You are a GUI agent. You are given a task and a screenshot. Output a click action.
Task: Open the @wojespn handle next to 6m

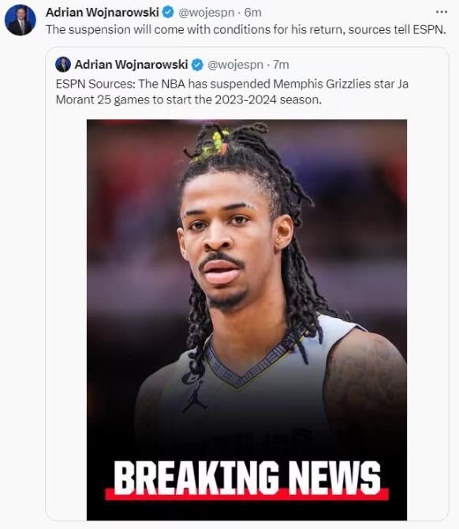[206, 13]
